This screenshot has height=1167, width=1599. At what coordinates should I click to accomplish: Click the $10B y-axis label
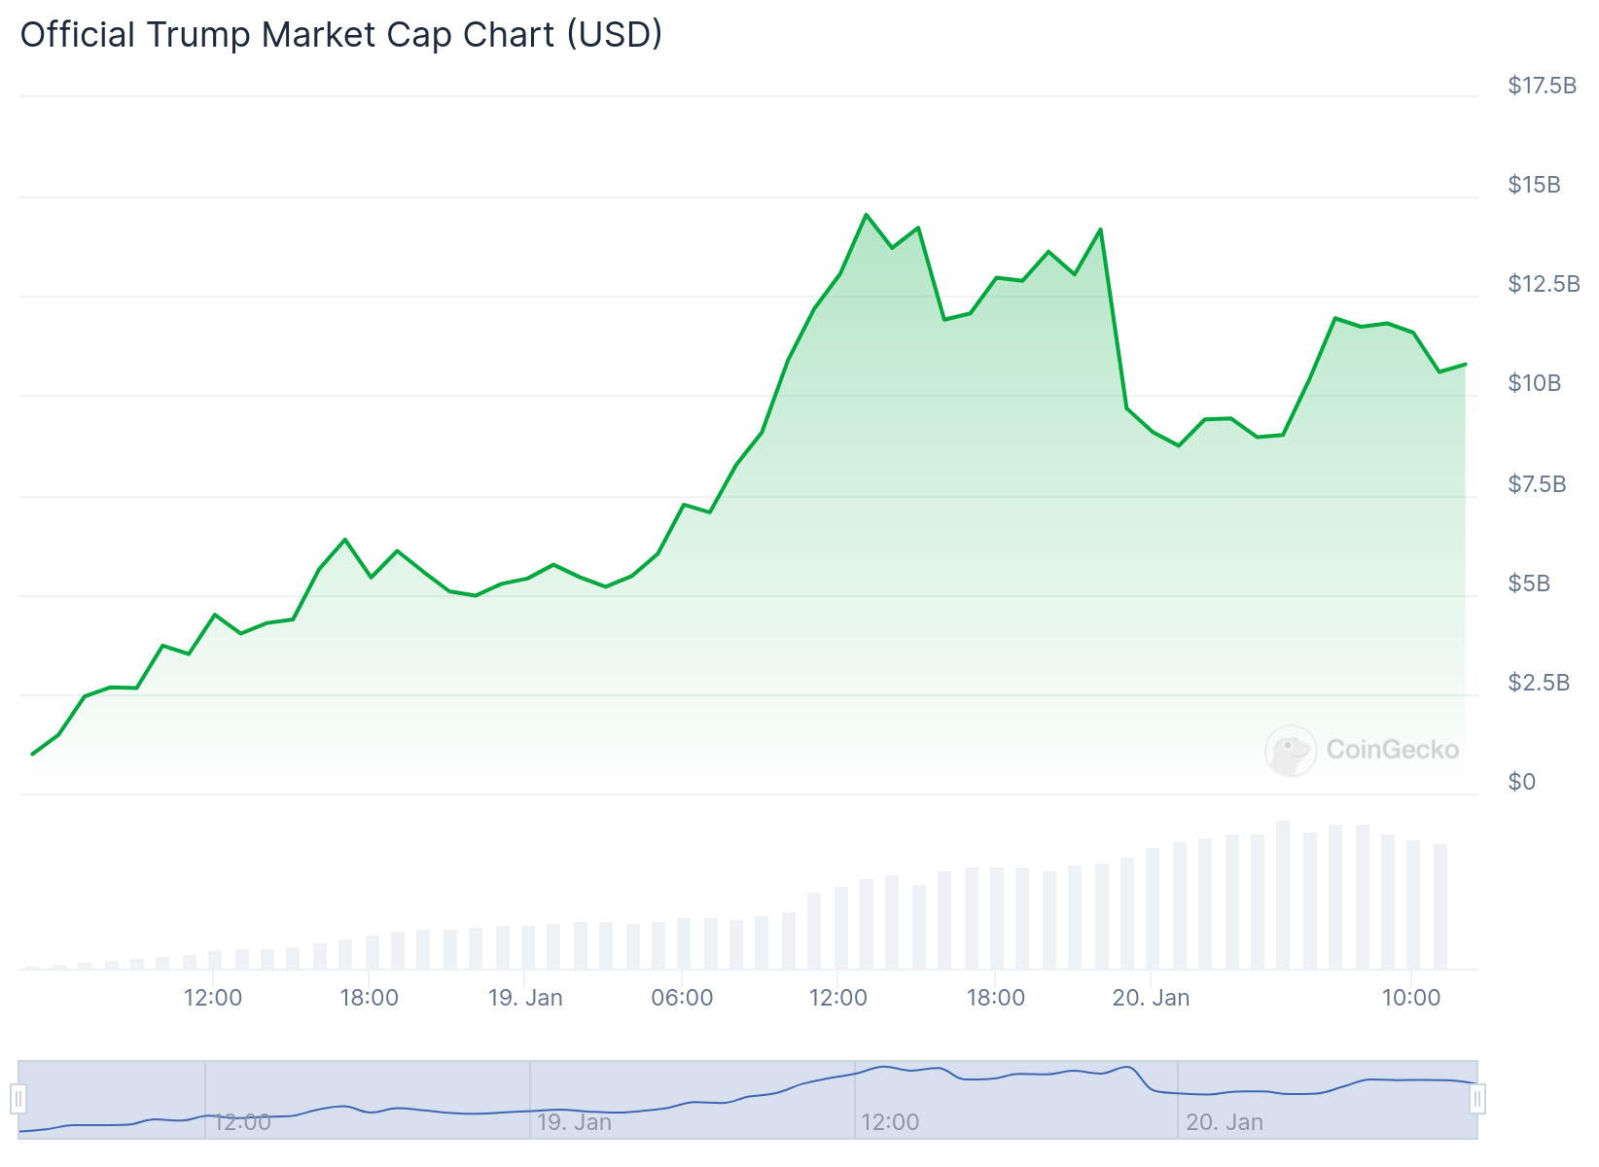click(1534, 383)
